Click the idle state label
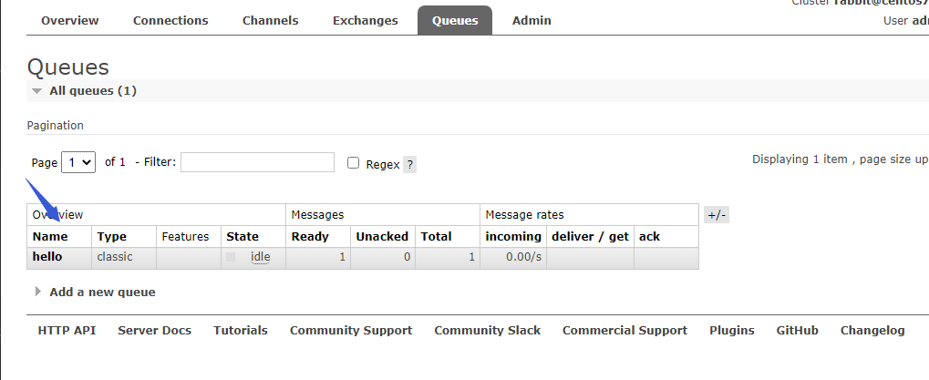Screen dimensions: 929x380 (x=260, y=257)
